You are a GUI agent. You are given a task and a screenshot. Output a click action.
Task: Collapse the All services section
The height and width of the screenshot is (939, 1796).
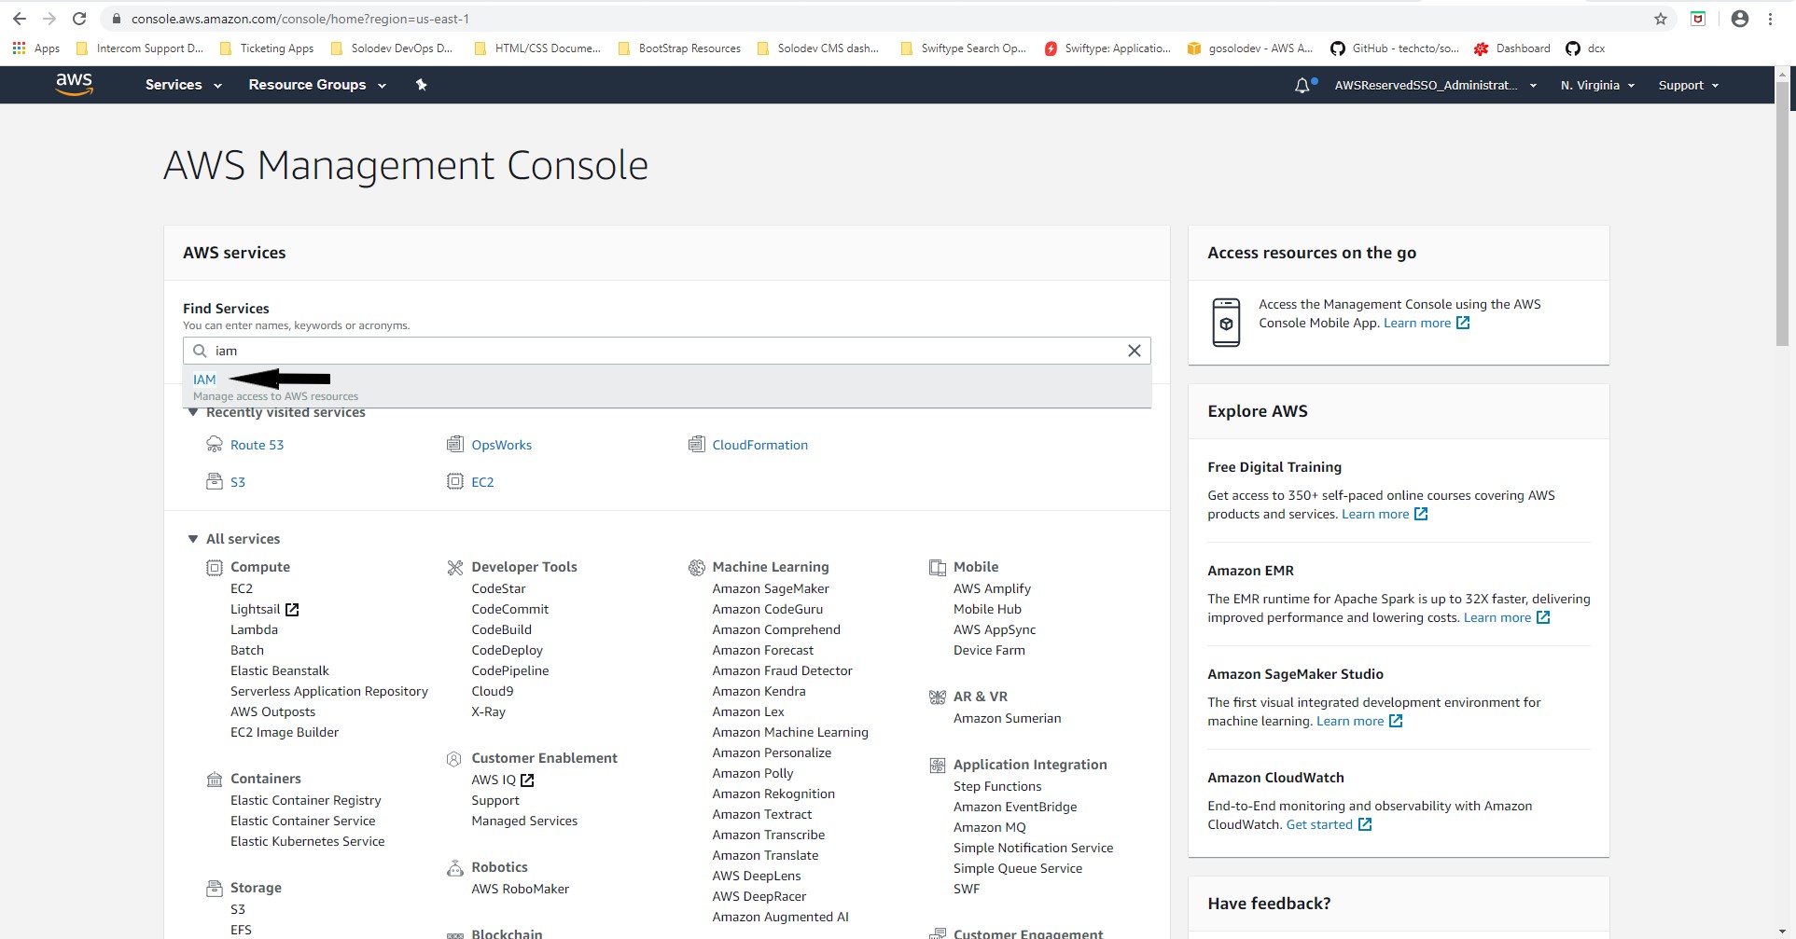pyautogui.click(x=193, y=539)
